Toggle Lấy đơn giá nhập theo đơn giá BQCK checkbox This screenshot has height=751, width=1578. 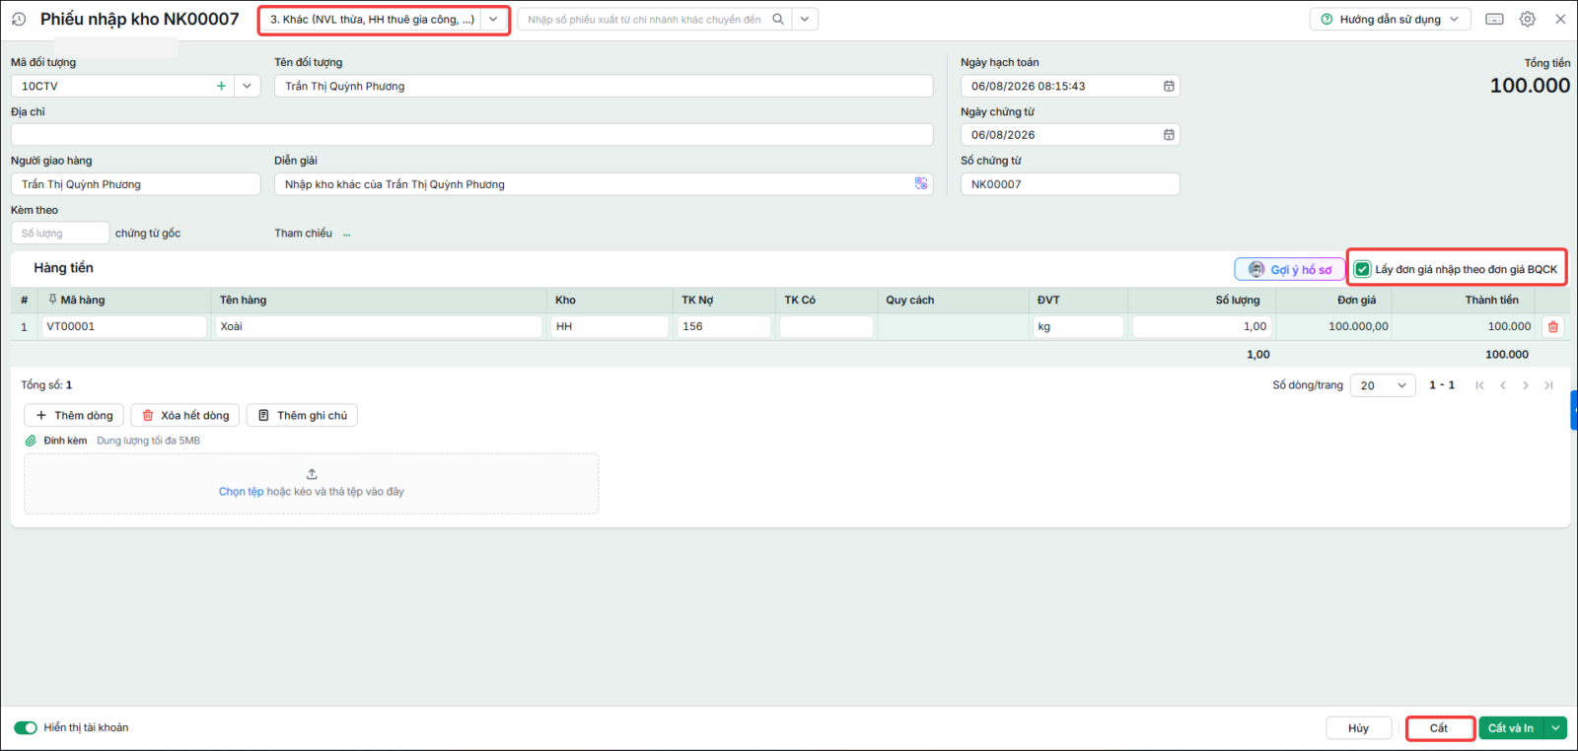click(1362, 269)
